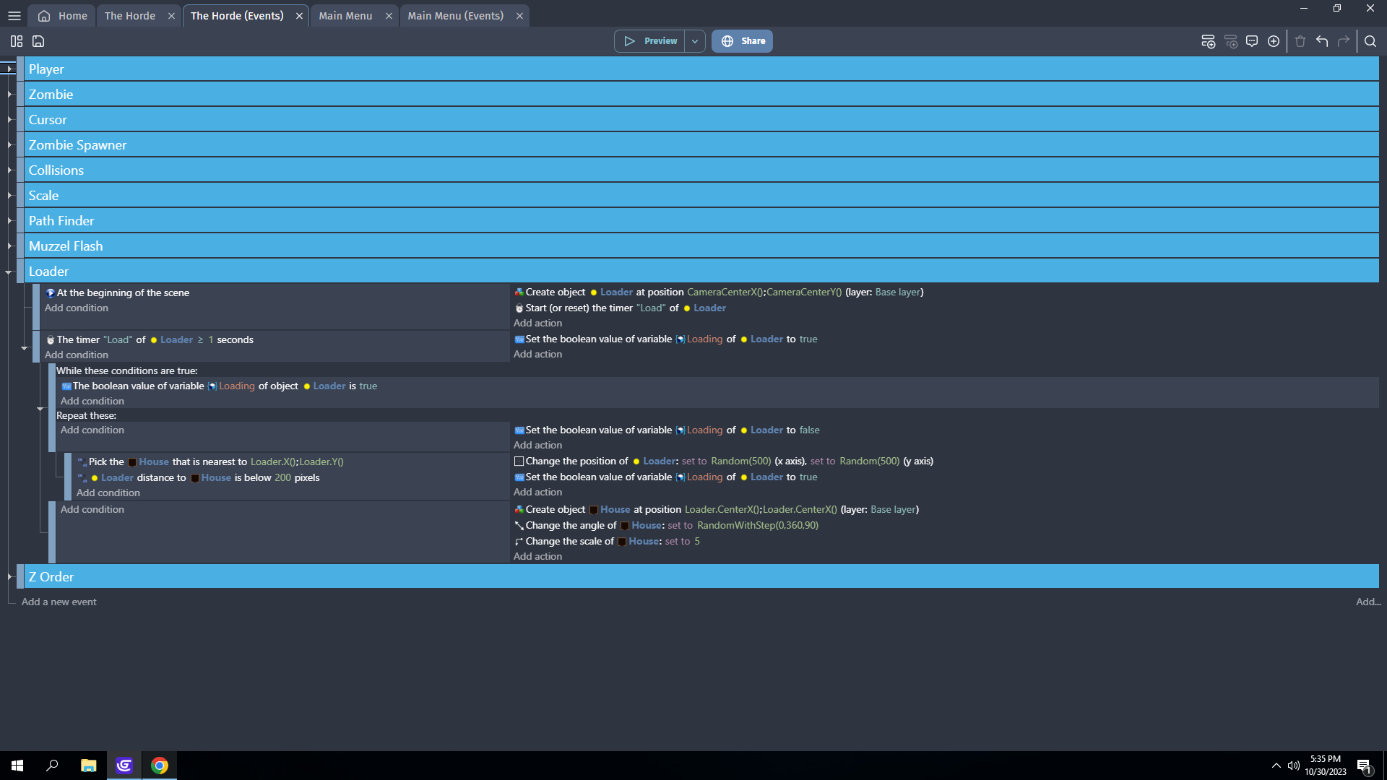Click the Share button

[741, 40]
